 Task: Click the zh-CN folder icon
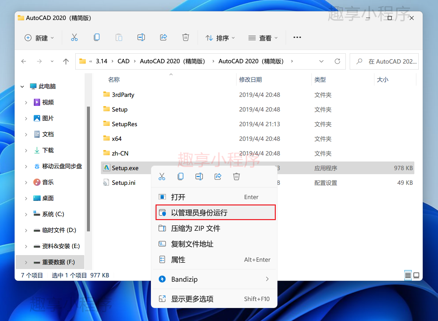coord(107,153)
